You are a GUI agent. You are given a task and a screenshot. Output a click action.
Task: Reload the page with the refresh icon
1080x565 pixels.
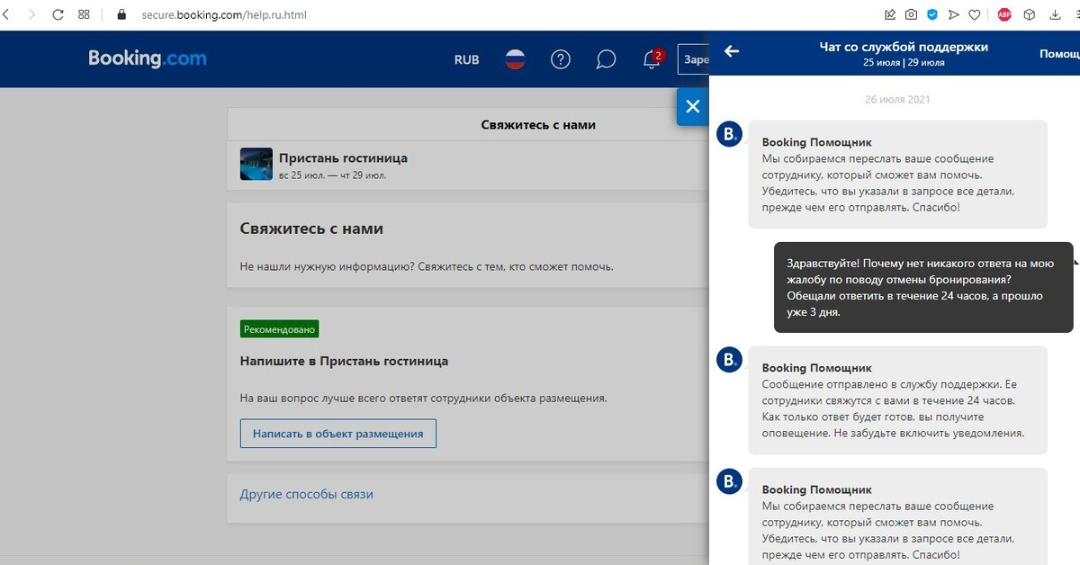(58, 15)
